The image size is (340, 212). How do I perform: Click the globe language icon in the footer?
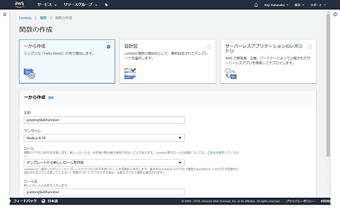pyautogui.click(x=44, y=201)
